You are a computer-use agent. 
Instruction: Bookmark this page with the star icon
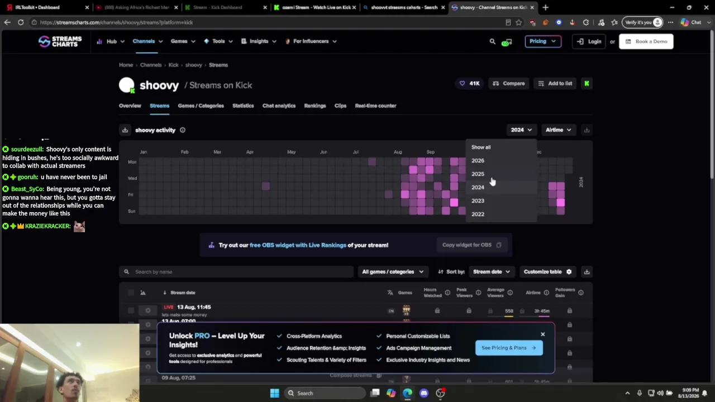click(x=518, y=22)
